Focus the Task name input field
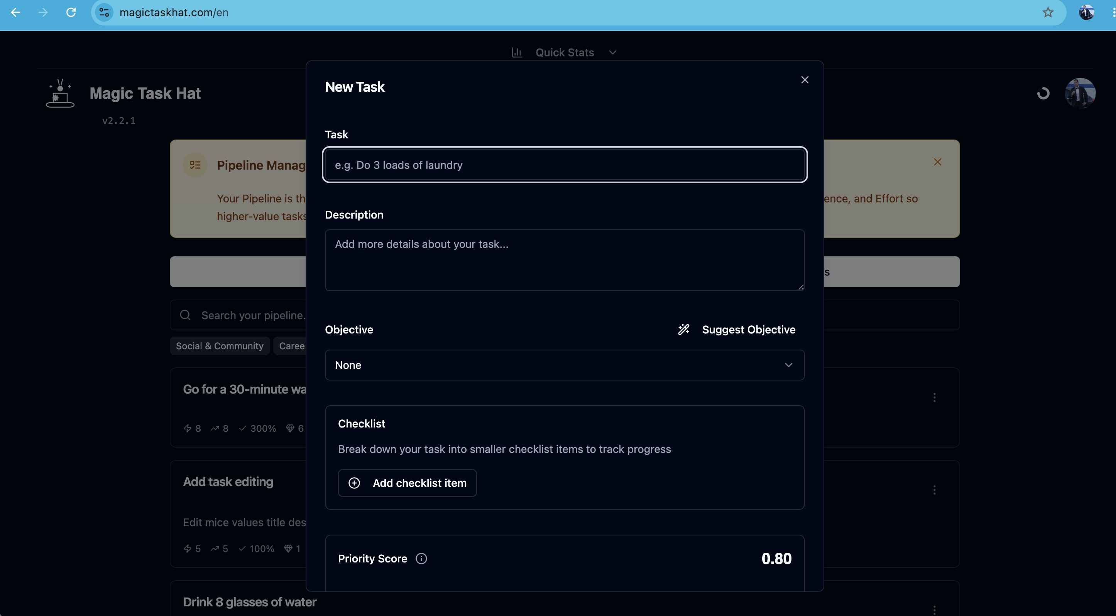The height and width of the screenshot is (616, 1116). 565,165
